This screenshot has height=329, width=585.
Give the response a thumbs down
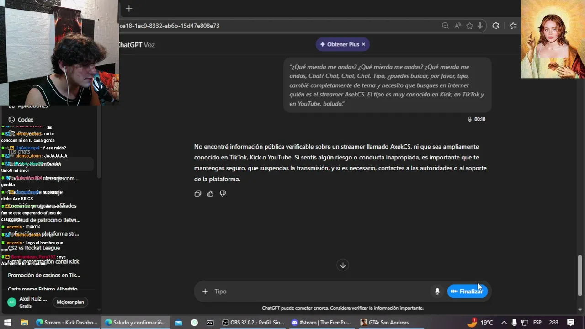click(223, 194)
